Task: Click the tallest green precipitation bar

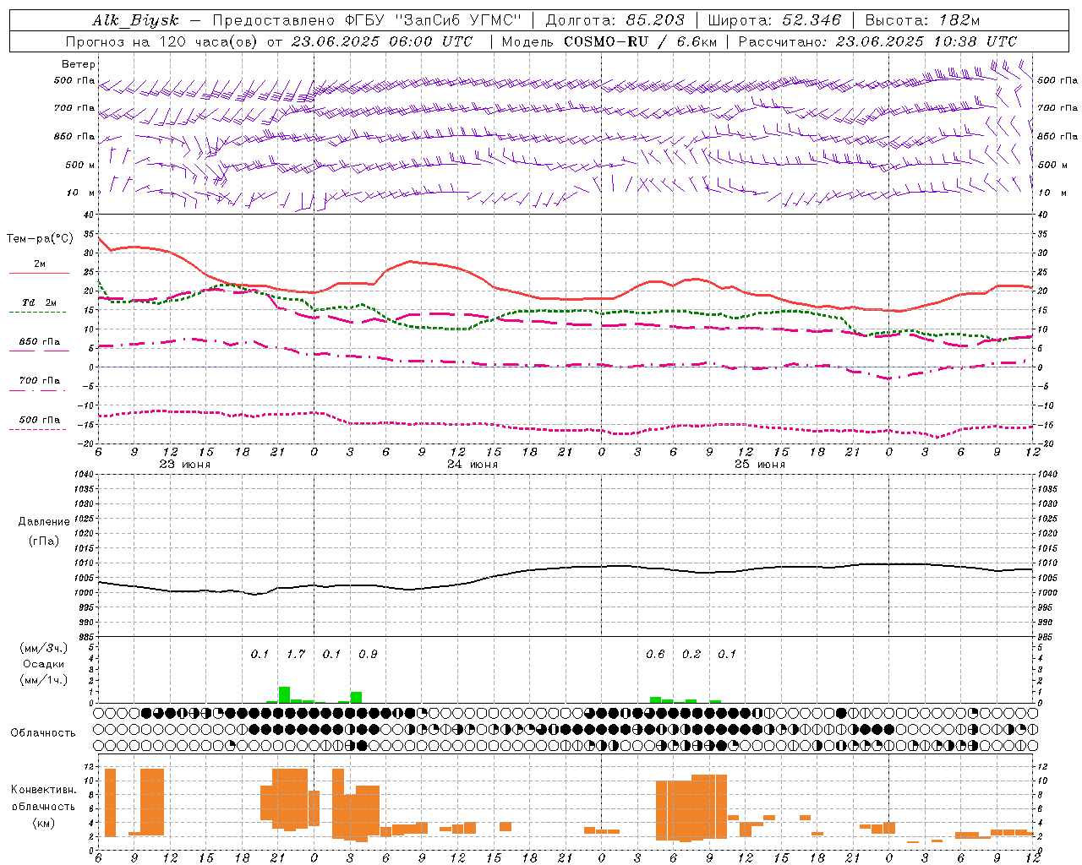Action: [x=284, y=694]
